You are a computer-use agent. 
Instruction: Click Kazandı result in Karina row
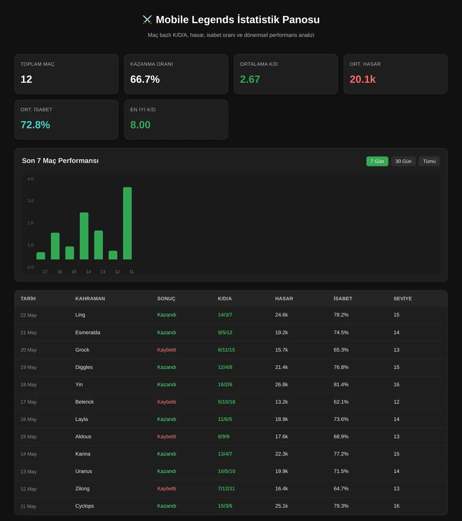coord(167,454)
